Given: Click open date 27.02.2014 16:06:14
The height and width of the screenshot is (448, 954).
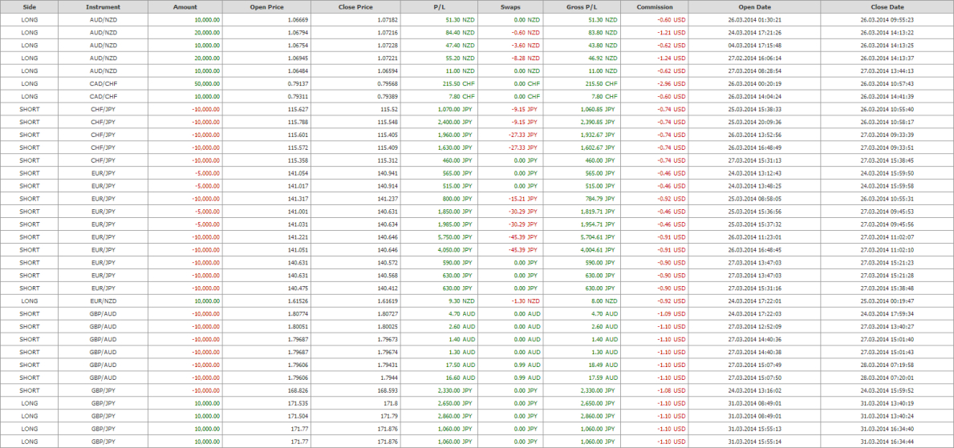Looking at the screenshot, I should (x=754, y=59).
